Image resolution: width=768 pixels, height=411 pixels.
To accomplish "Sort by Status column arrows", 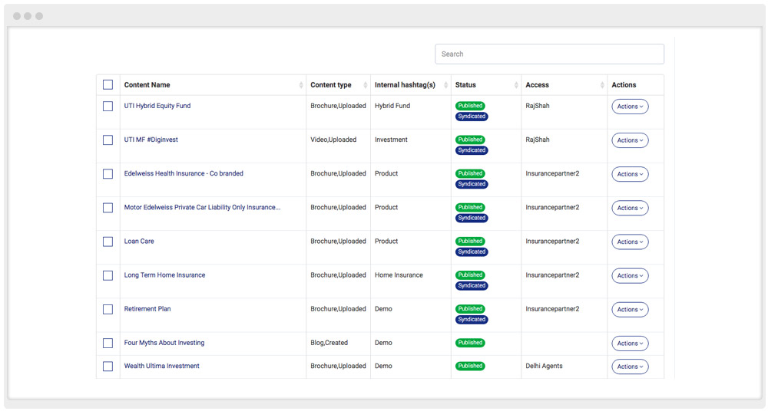I will (x=516, y=85).
